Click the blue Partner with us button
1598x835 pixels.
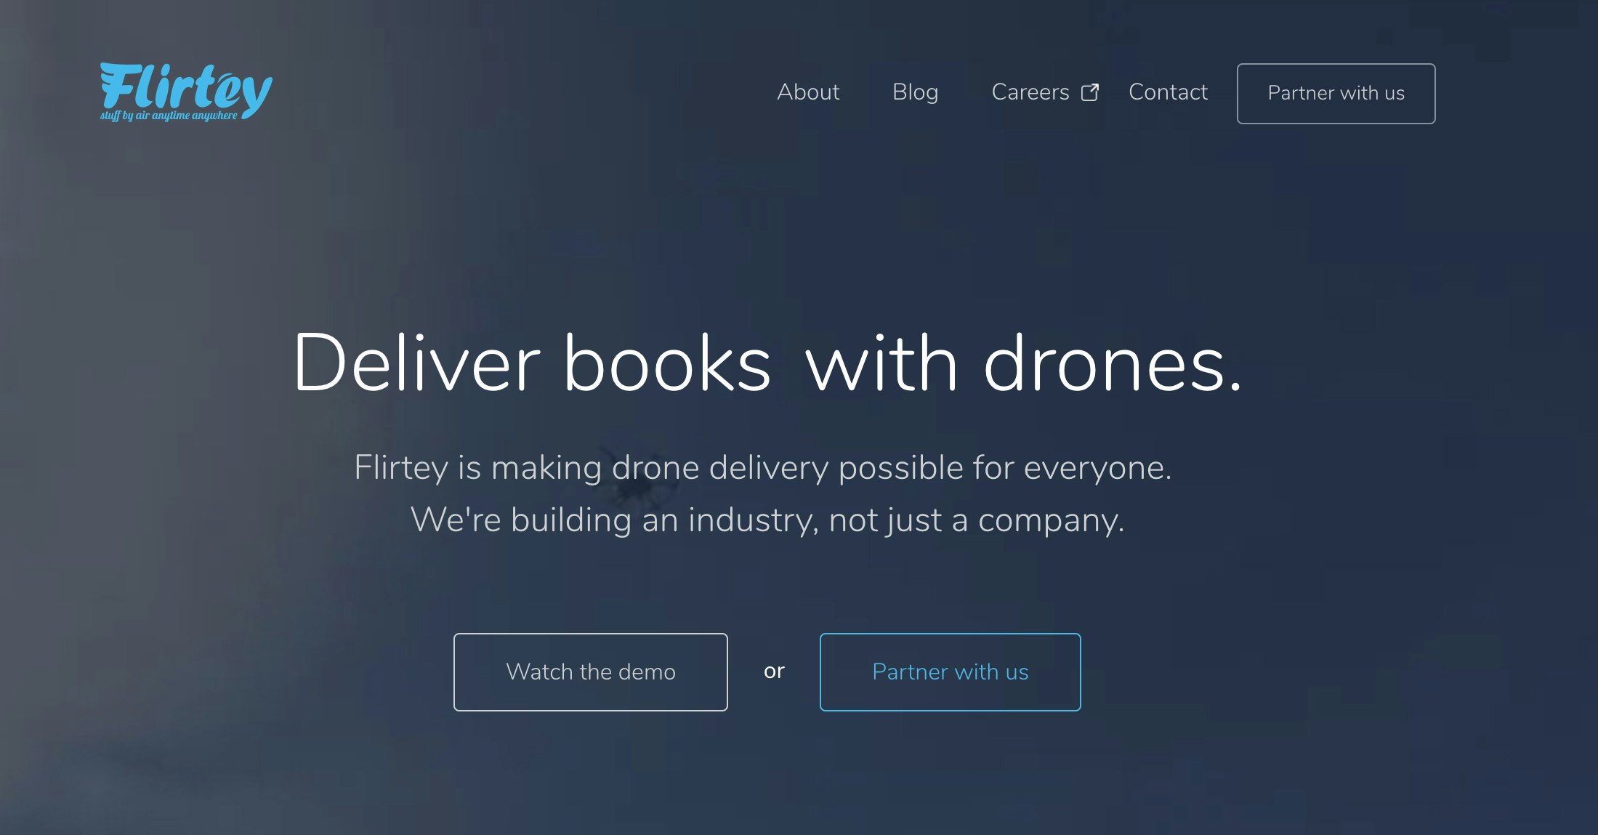[950, 672]
